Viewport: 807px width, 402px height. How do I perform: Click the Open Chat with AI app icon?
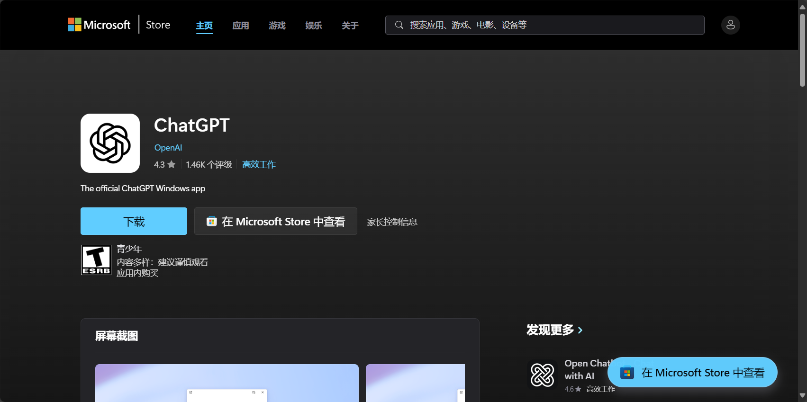coord(543,375)
